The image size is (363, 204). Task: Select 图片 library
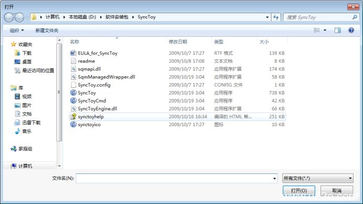pos(27,105)
